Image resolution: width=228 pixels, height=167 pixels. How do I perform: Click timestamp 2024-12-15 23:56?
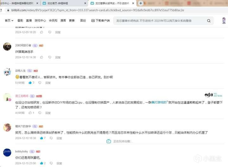pos(25,164)
